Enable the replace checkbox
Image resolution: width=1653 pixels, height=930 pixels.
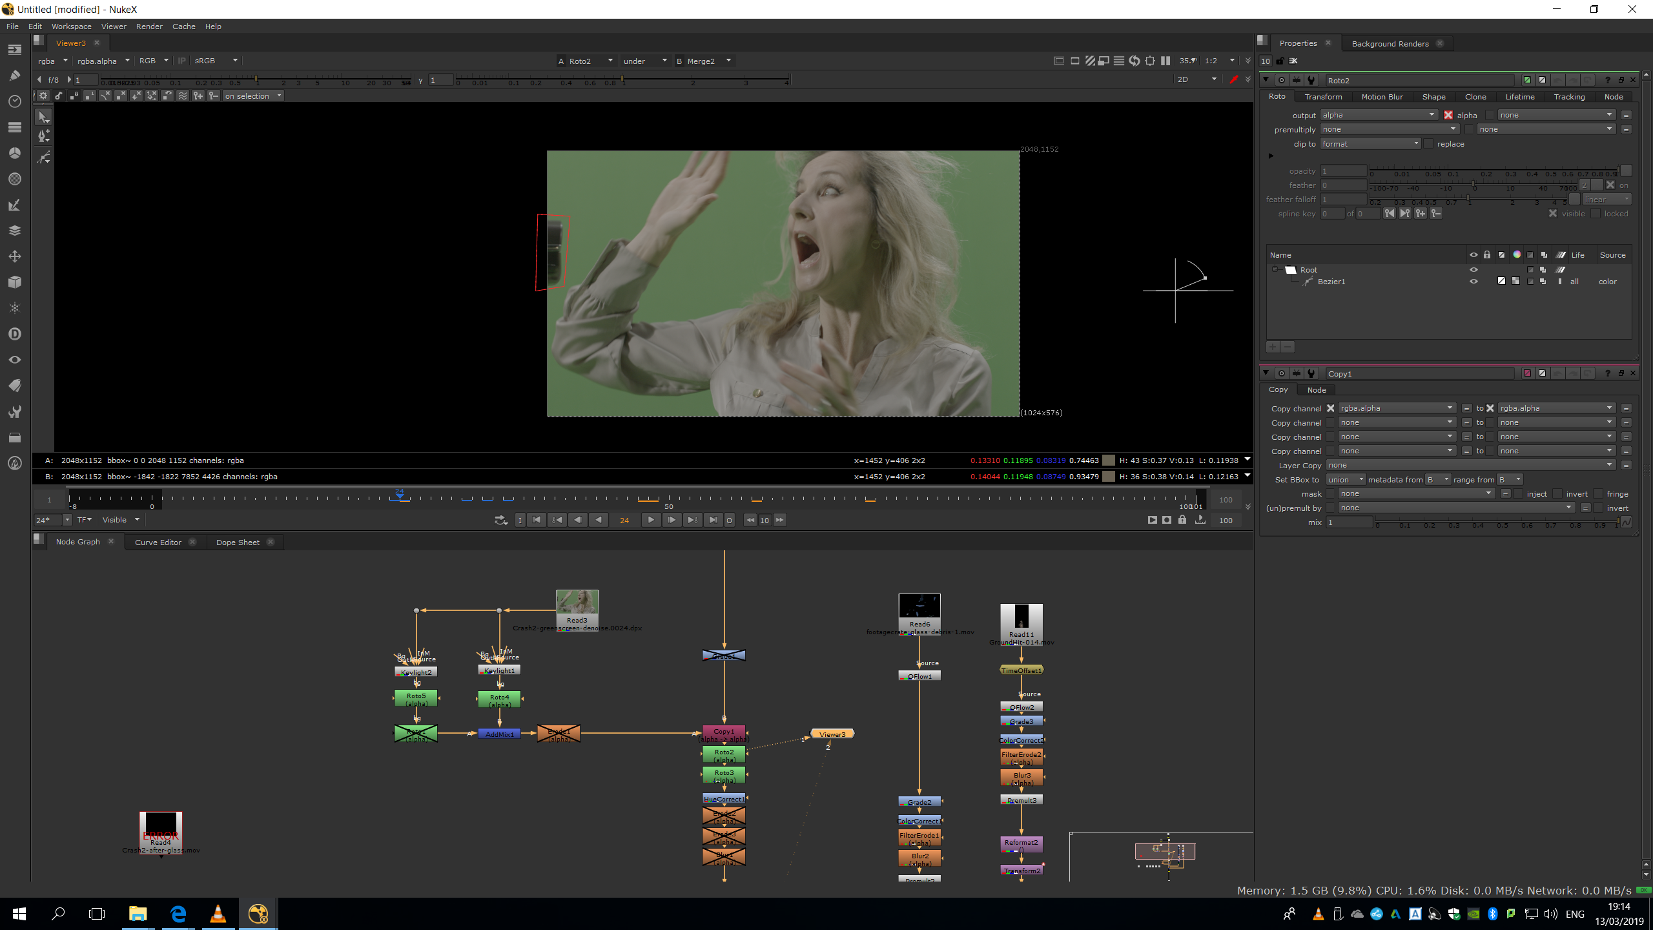[x=1428, y=144]
